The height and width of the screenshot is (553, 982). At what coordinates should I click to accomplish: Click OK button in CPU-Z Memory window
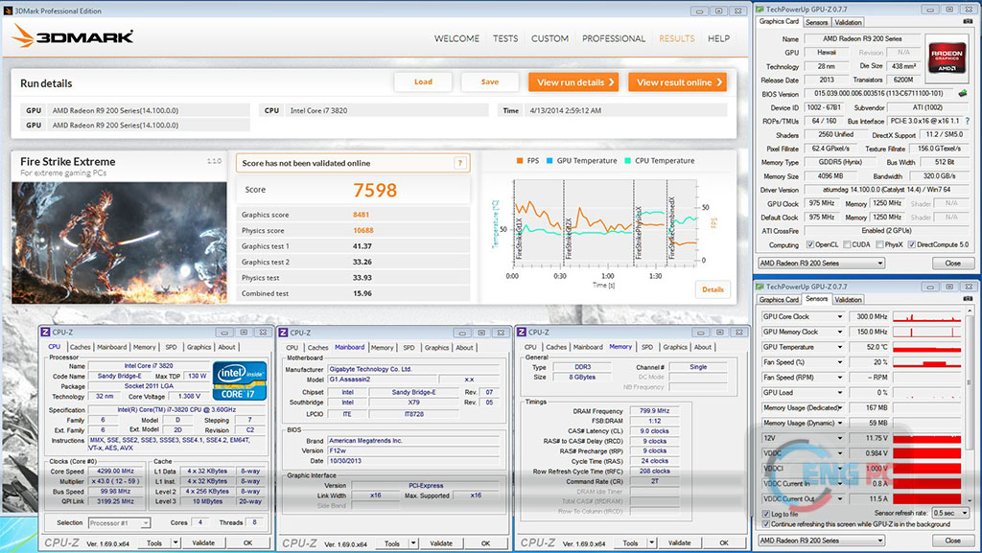(x=723, y=543)
